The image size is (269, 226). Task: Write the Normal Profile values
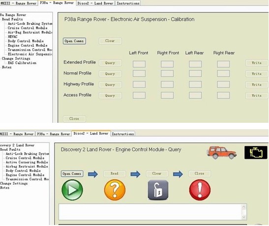coord(257,74)
